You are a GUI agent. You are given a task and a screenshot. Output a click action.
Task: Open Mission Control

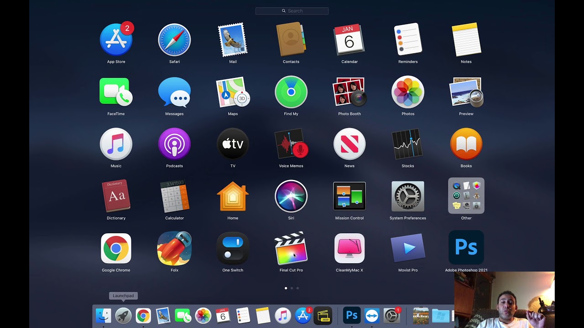click(x=349, y=196)
